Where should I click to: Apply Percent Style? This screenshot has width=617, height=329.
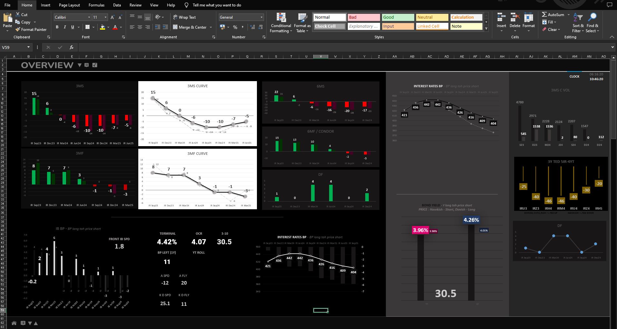(x=235, y=27)
